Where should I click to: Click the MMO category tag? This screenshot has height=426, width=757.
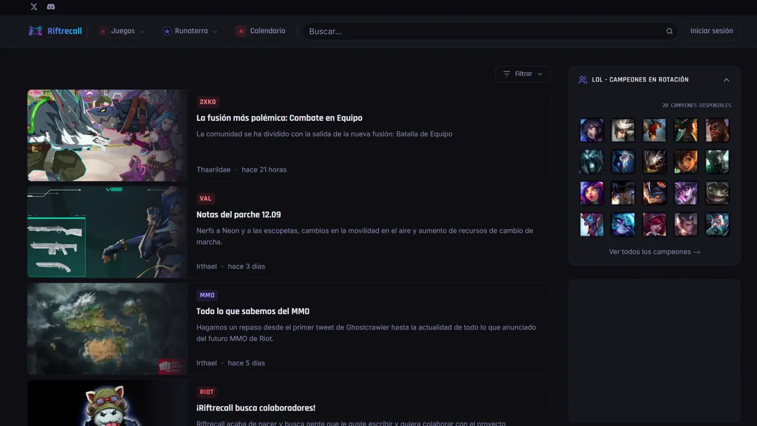[207, 295]
